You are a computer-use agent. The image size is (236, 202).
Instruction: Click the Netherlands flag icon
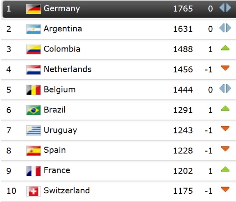point(33,69)
